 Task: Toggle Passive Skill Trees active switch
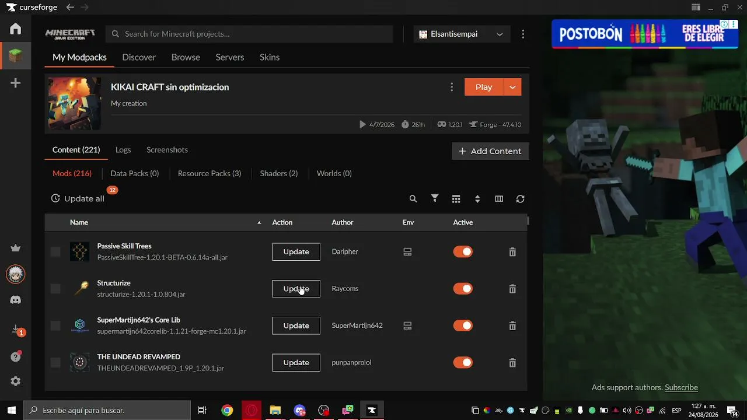pos(463,251)
